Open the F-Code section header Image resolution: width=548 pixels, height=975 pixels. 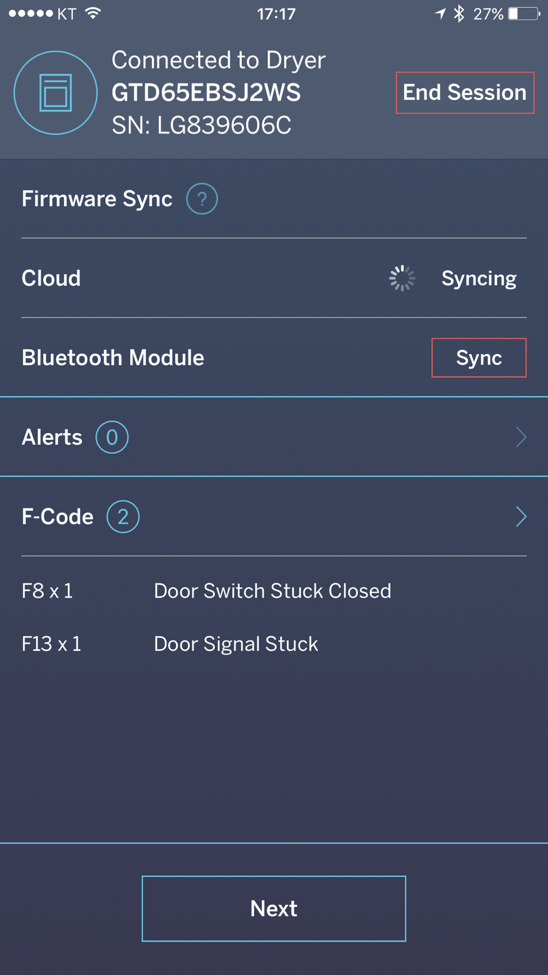(274, 517)
